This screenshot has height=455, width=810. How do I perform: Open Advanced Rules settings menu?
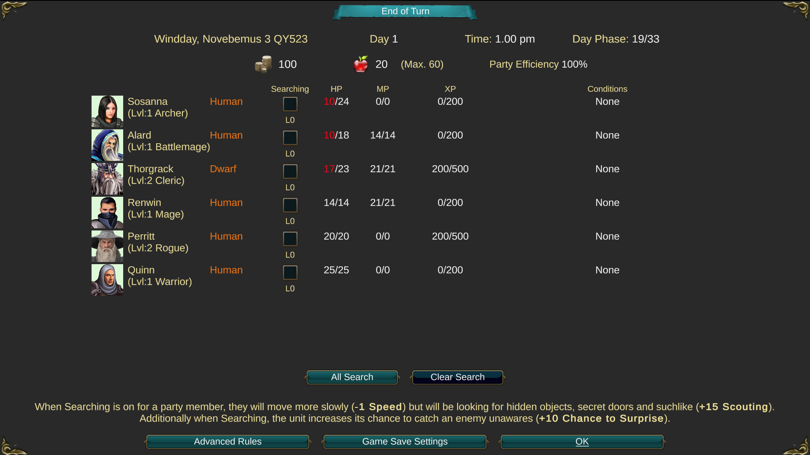pos(227,441)
